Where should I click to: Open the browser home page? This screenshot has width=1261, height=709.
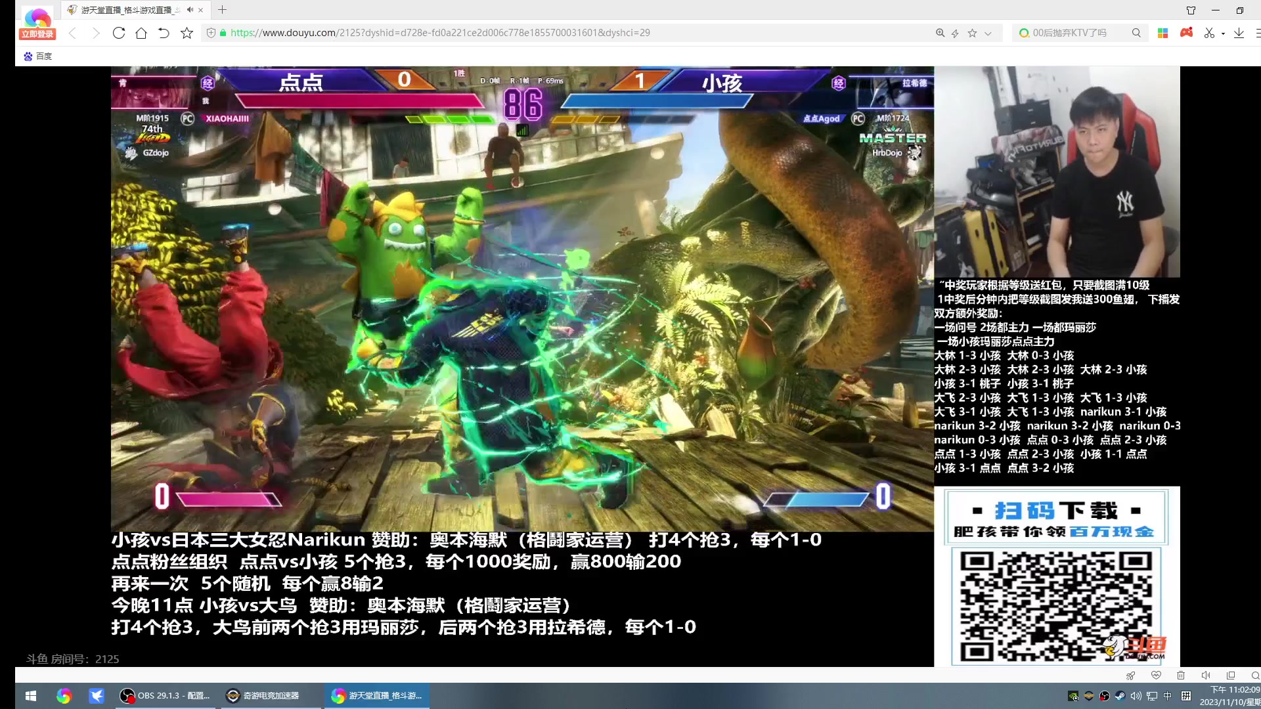coord(141,33)
